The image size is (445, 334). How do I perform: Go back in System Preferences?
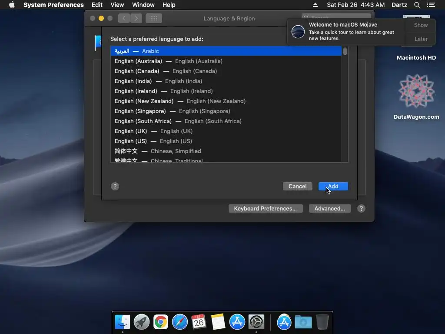tap(124, 18)
